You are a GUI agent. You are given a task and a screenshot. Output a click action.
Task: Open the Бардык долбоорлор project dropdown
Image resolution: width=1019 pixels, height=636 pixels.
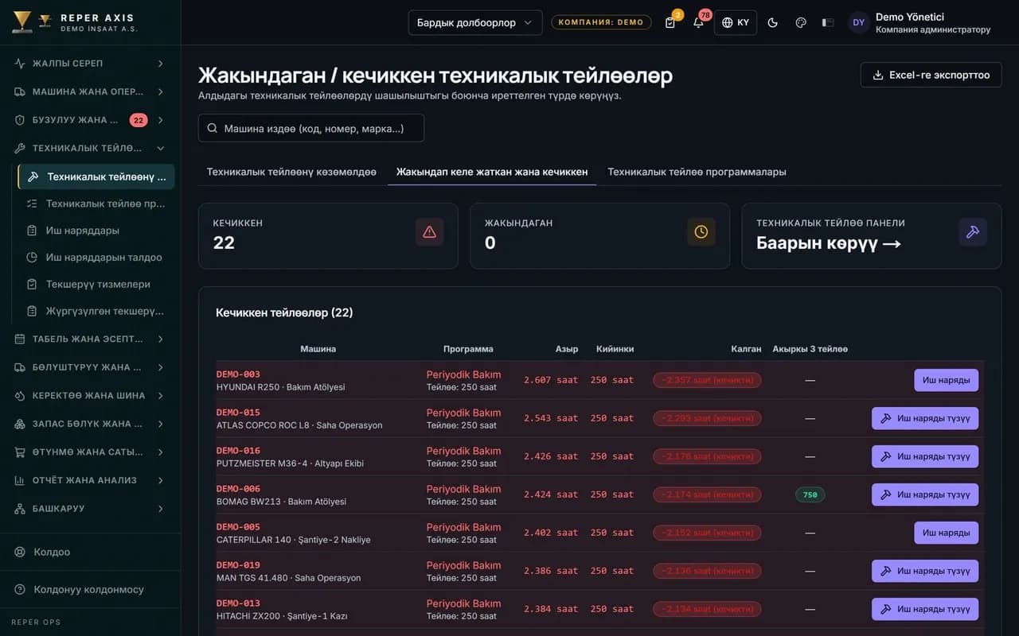coord(475,22)
